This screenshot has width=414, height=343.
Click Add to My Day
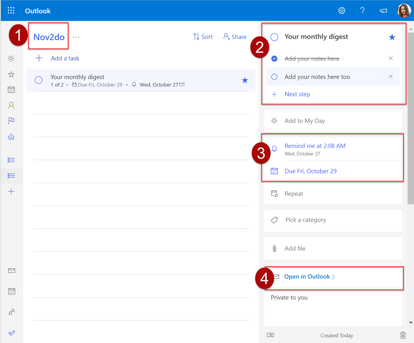pyautogui.click(x=333, y=121)
